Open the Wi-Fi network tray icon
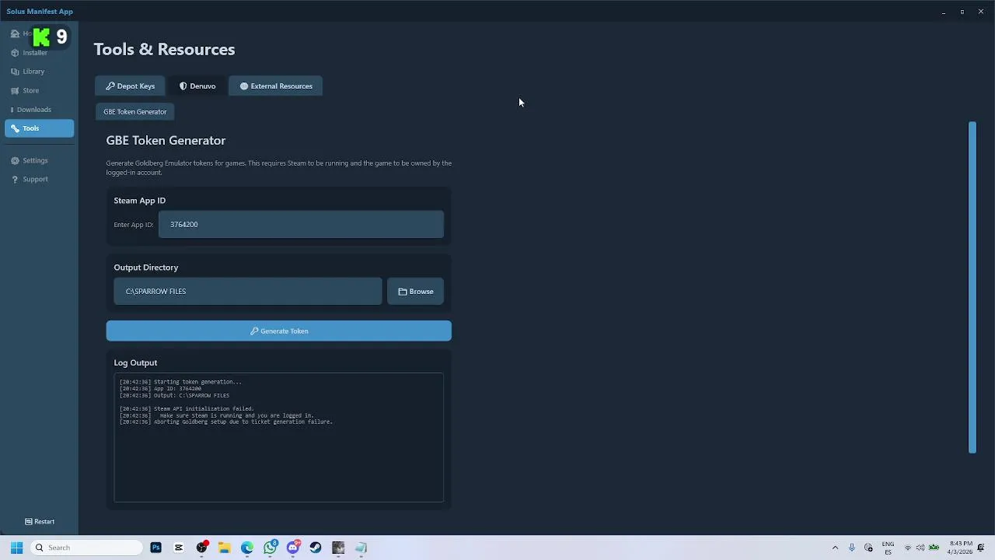This screenshot has height=560, width=995. 907,548
